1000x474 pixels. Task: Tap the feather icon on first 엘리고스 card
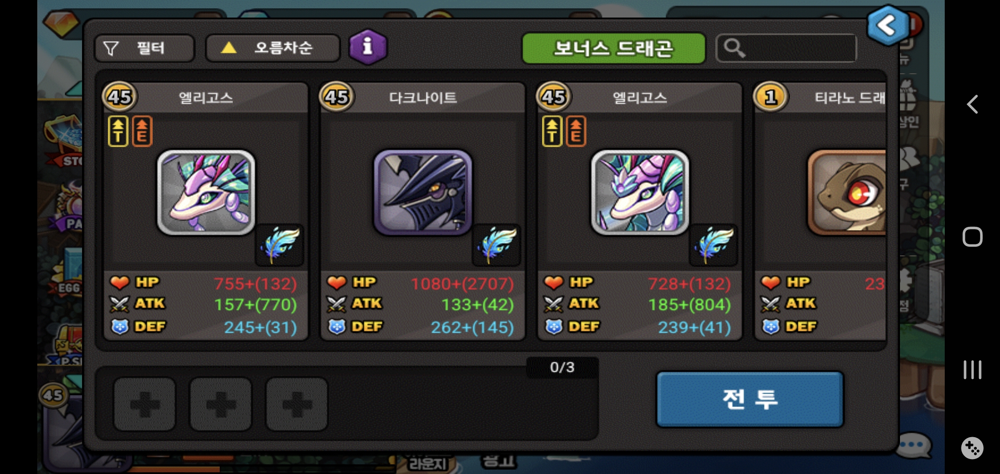tap(279, 245)
